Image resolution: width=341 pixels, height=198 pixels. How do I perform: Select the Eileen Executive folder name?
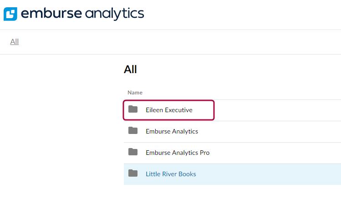click(x=169, y=110)
